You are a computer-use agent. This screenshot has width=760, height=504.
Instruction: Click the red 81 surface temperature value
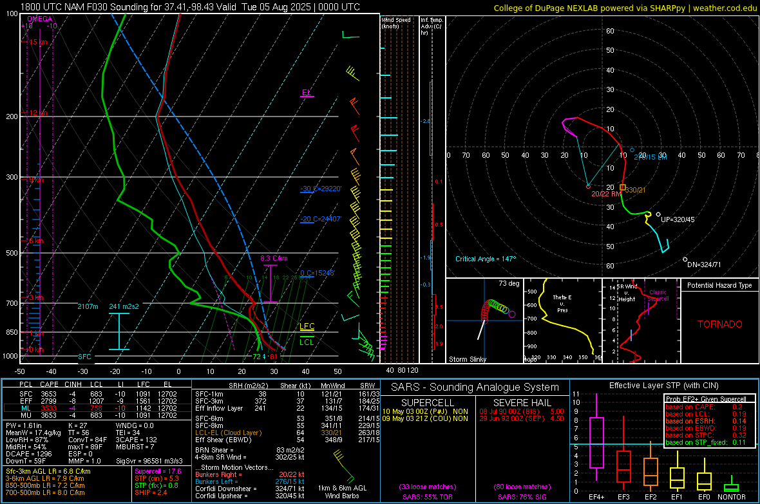(x=273, y=357)
